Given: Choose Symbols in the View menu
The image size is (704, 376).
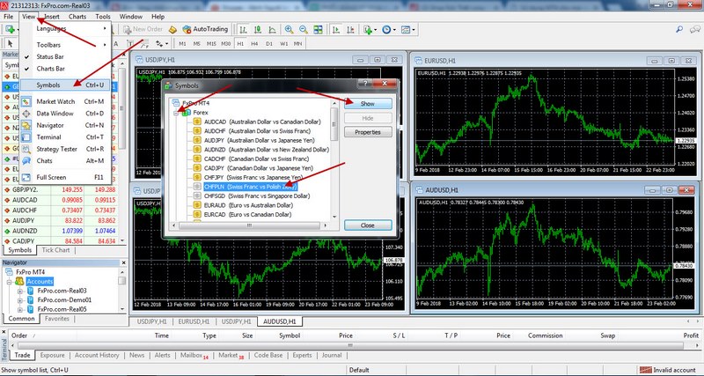Looking at the screenshot, I should tap(65, 85).
